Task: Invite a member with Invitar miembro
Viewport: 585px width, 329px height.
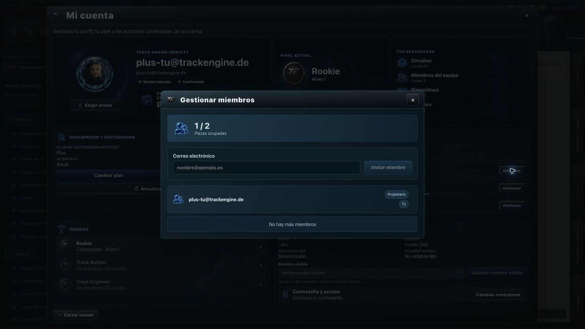Action: point(388,167)
